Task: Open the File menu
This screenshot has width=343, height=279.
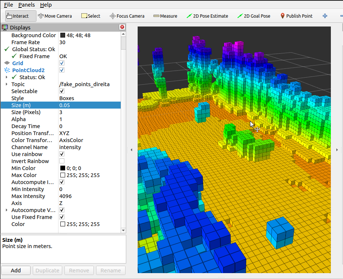Action: coord(8,5)
